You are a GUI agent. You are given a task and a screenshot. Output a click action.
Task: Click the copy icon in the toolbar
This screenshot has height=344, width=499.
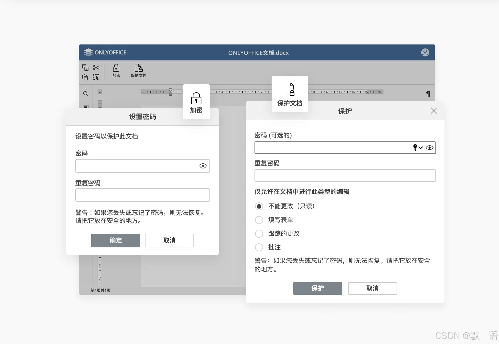(85, 68)
